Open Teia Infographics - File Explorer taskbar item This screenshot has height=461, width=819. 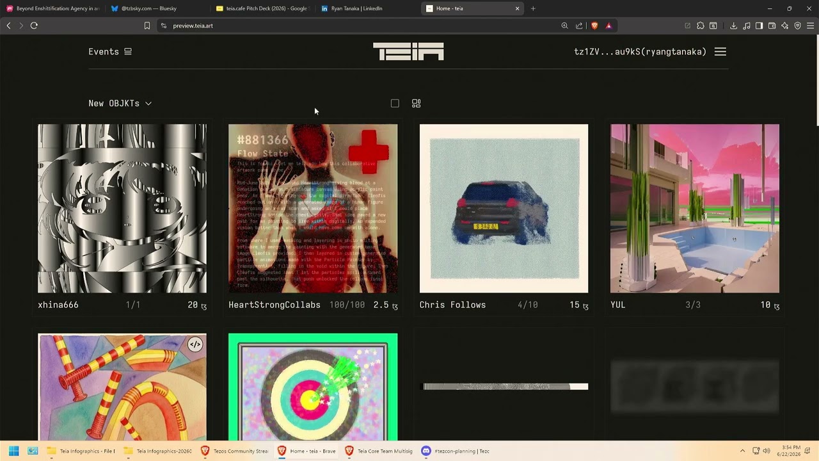pyautogui.click(x=81, y=451)
